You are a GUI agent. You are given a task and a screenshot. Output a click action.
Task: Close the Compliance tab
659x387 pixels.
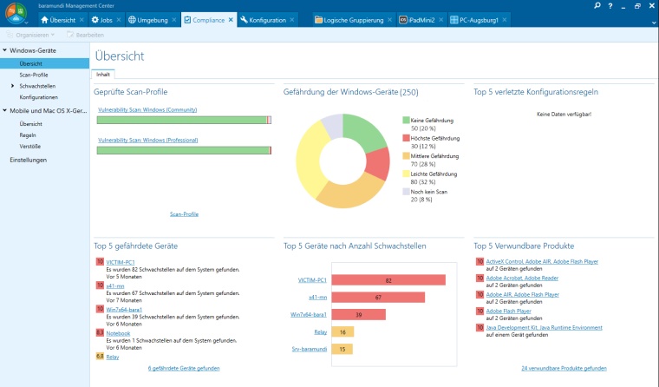[231, 20]
